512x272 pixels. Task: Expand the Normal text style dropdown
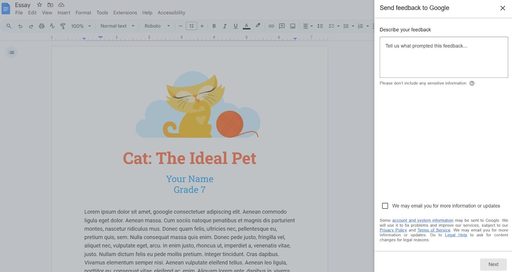click(117, 26)
